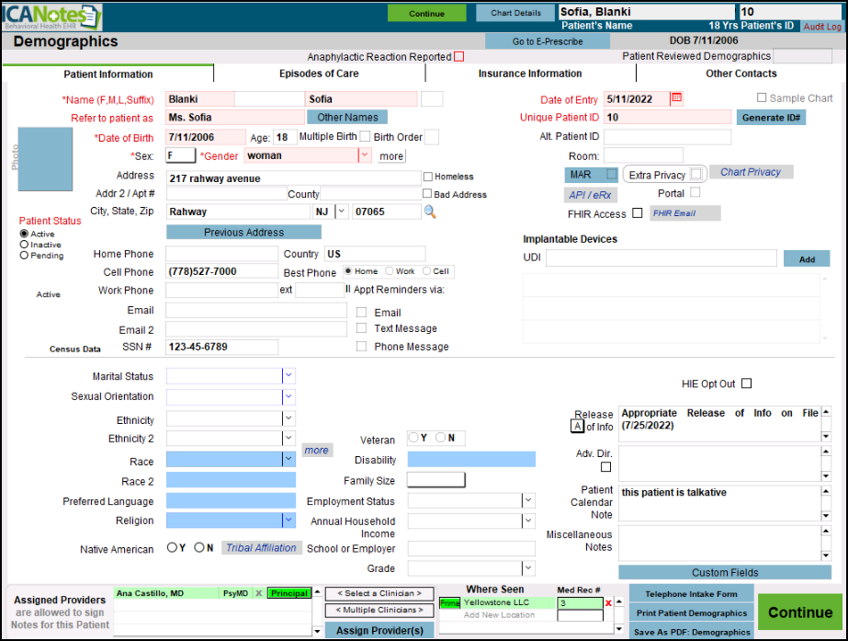Open the Episodes of Care tab
This screenshot has width=848, height=641.
319,74
